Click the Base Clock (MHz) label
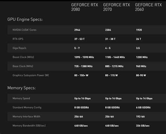The height and width of the screenshot is (134, 166). click(23, 66)
